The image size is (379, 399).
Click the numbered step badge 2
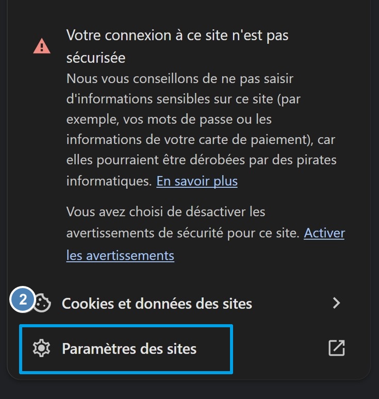coord(22,300)
